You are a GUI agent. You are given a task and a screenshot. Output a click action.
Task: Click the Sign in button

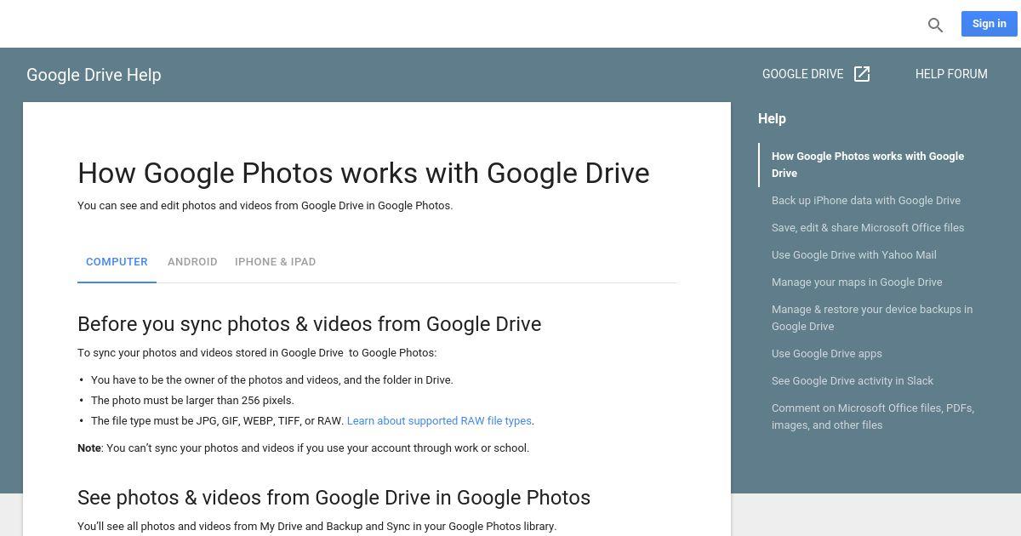pyautogui.click(x=989, y=24)
